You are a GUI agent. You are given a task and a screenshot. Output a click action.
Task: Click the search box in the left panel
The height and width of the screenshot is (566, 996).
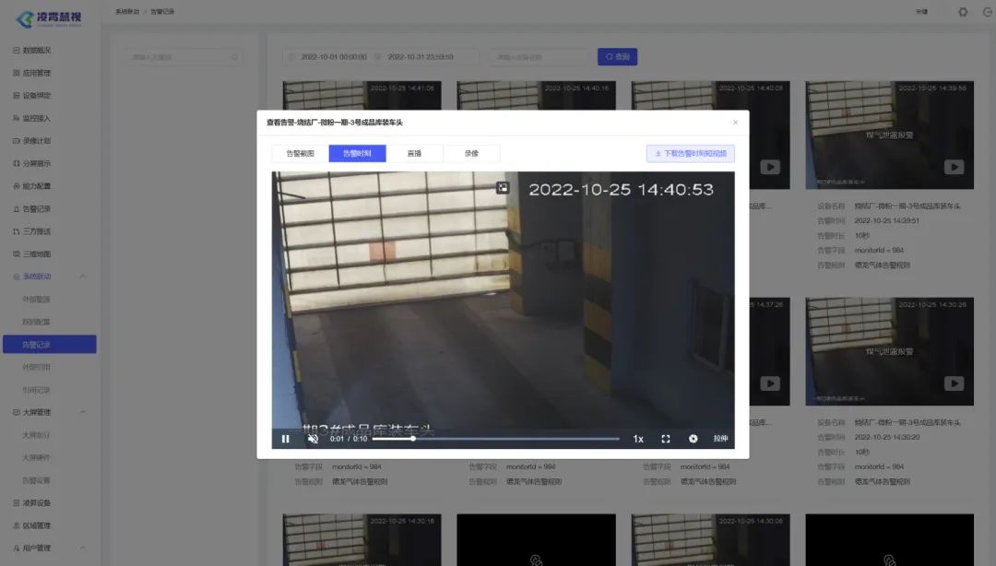183,57
